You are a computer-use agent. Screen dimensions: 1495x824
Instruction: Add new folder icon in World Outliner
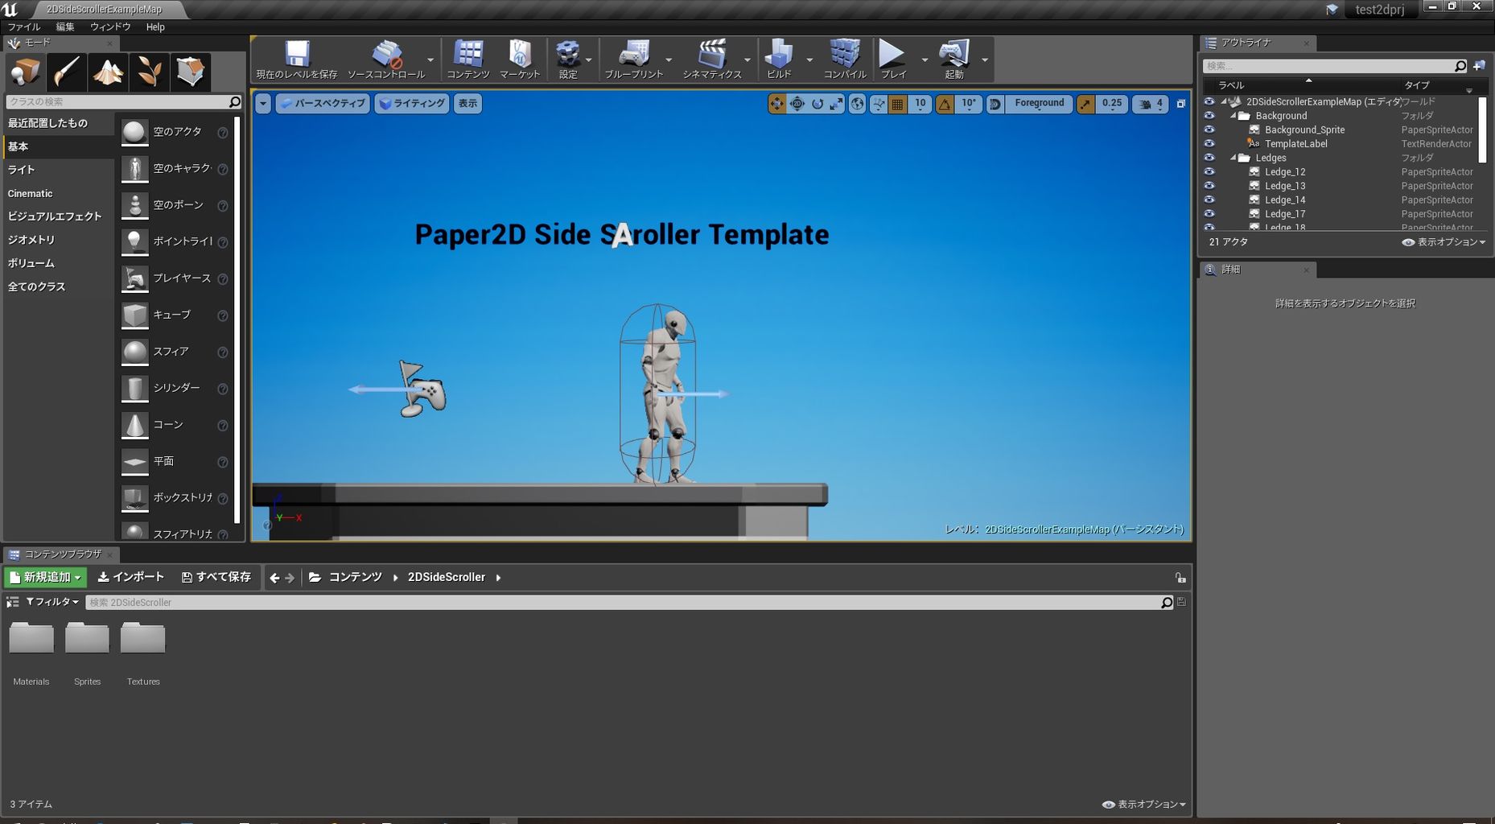coord(1479,66)
